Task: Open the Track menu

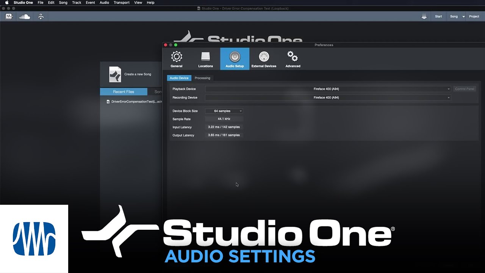Action: tap(77, 3)
